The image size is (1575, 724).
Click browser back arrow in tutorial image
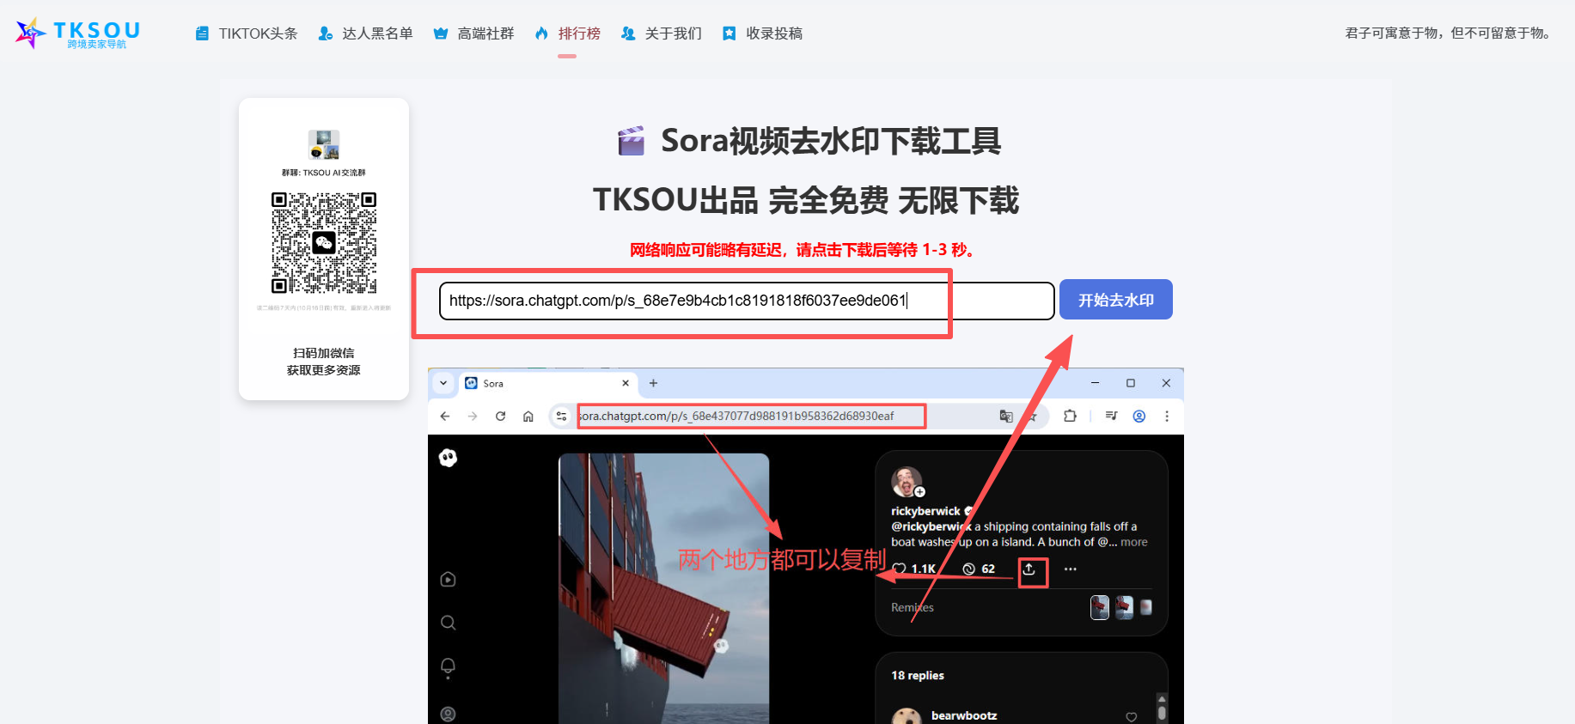(444, 417)
